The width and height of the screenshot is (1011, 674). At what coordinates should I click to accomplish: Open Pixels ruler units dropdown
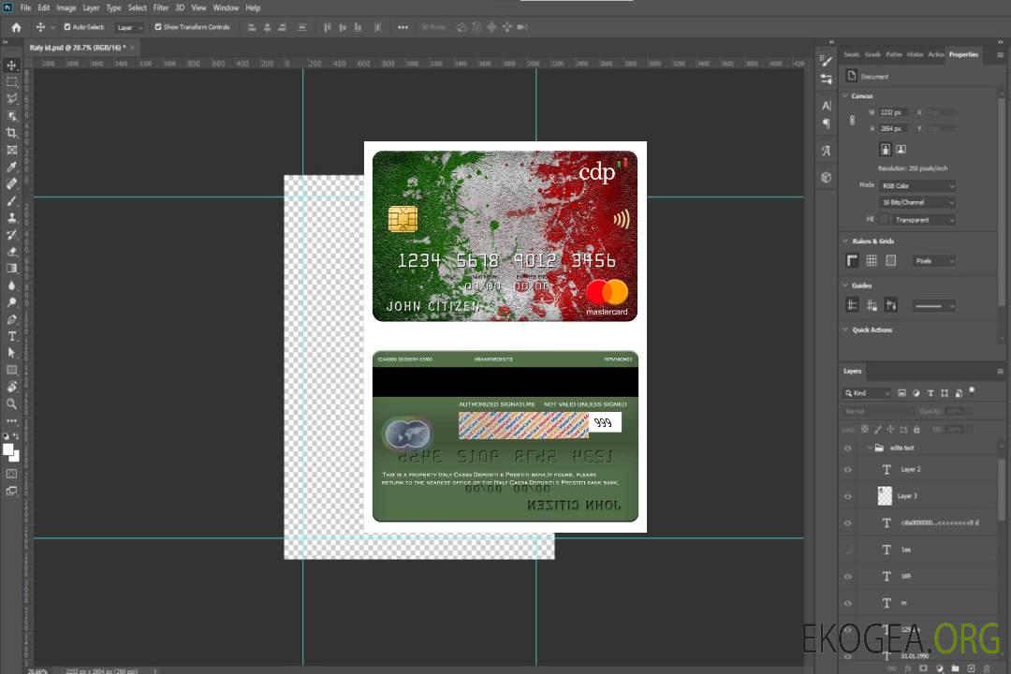point(934,260)
